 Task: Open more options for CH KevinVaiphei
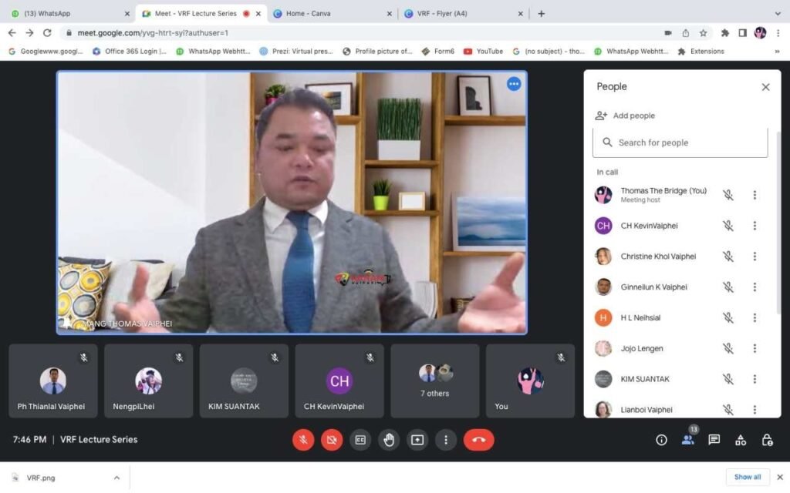(x=755, y=226)
